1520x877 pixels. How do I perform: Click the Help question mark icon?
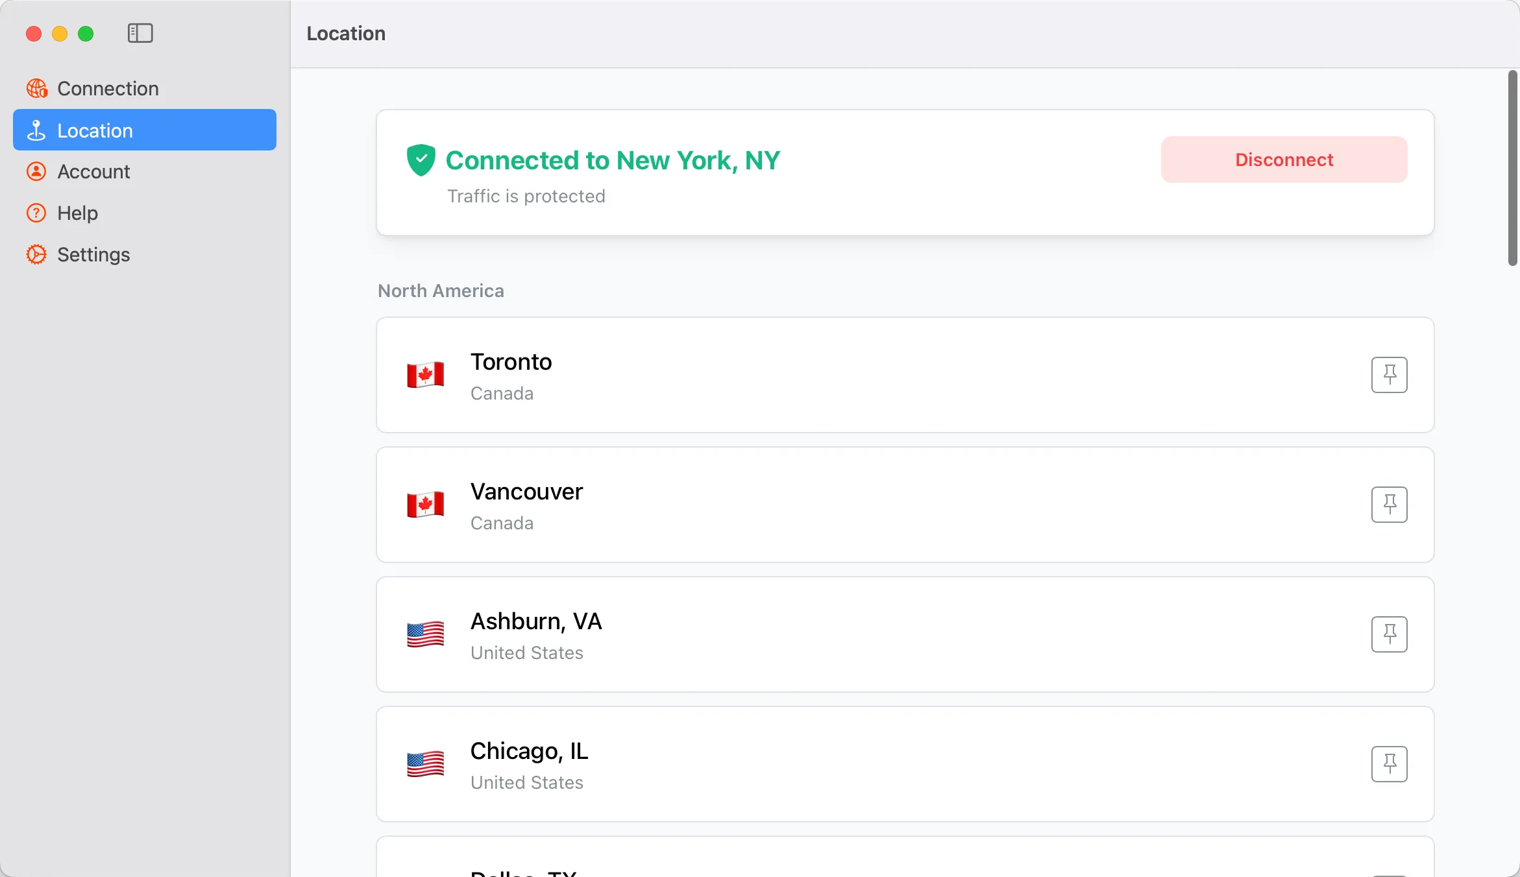(x=36, y=212)
